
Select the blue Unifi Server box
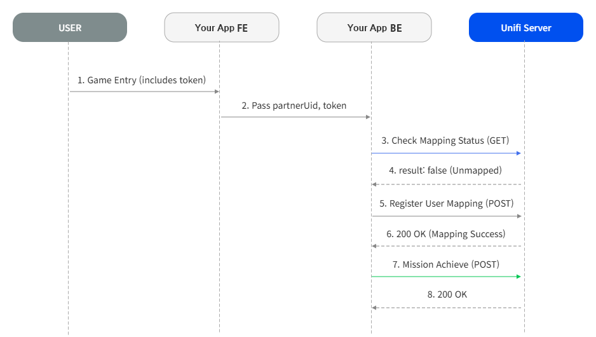tap(526, 27)
